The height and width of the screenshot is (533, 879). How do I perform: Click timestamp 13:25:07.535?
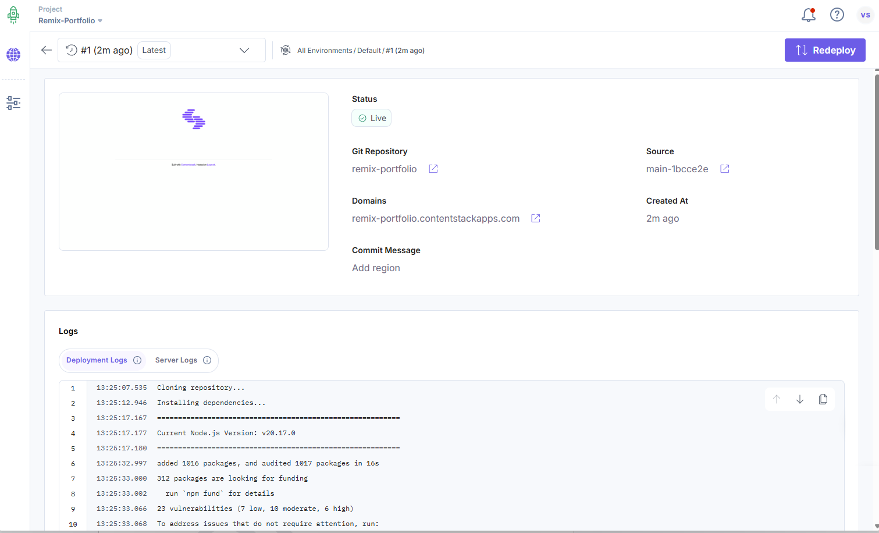click(122, 388)
